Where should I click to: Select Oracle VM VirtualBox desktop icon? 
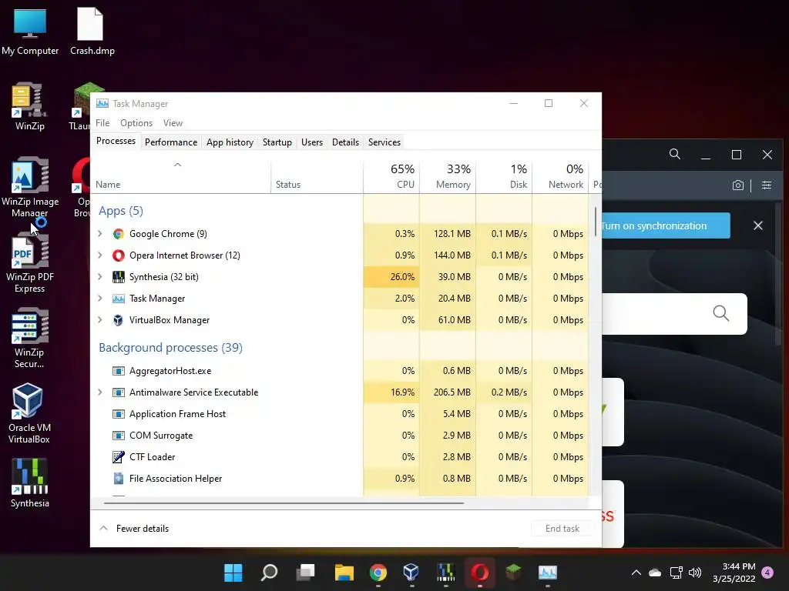point(29,413)
